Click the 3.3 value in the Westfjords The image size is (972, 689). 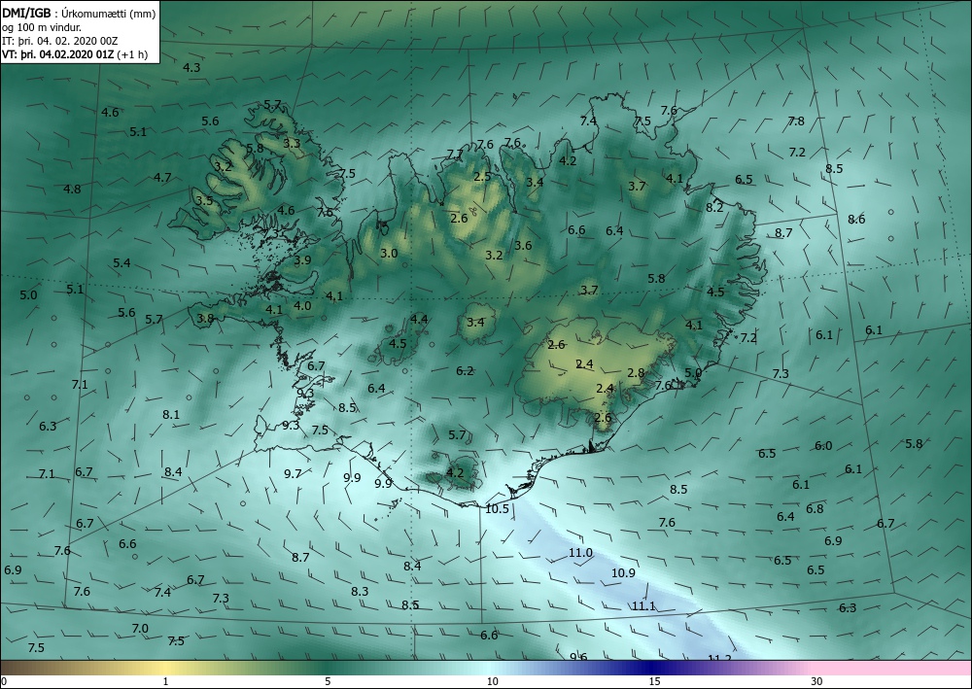292,143
